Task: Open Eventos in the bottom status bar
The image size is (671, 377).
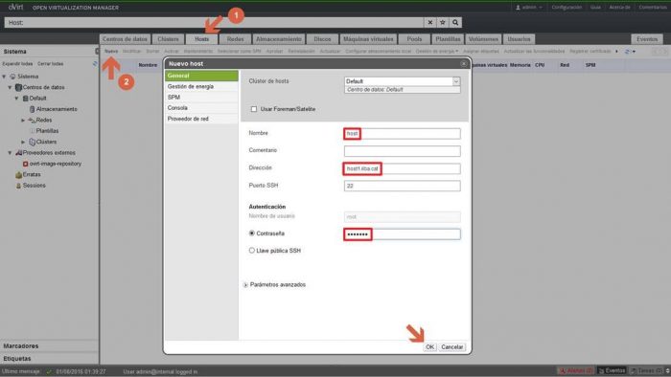Action: [x=612, y=370]
